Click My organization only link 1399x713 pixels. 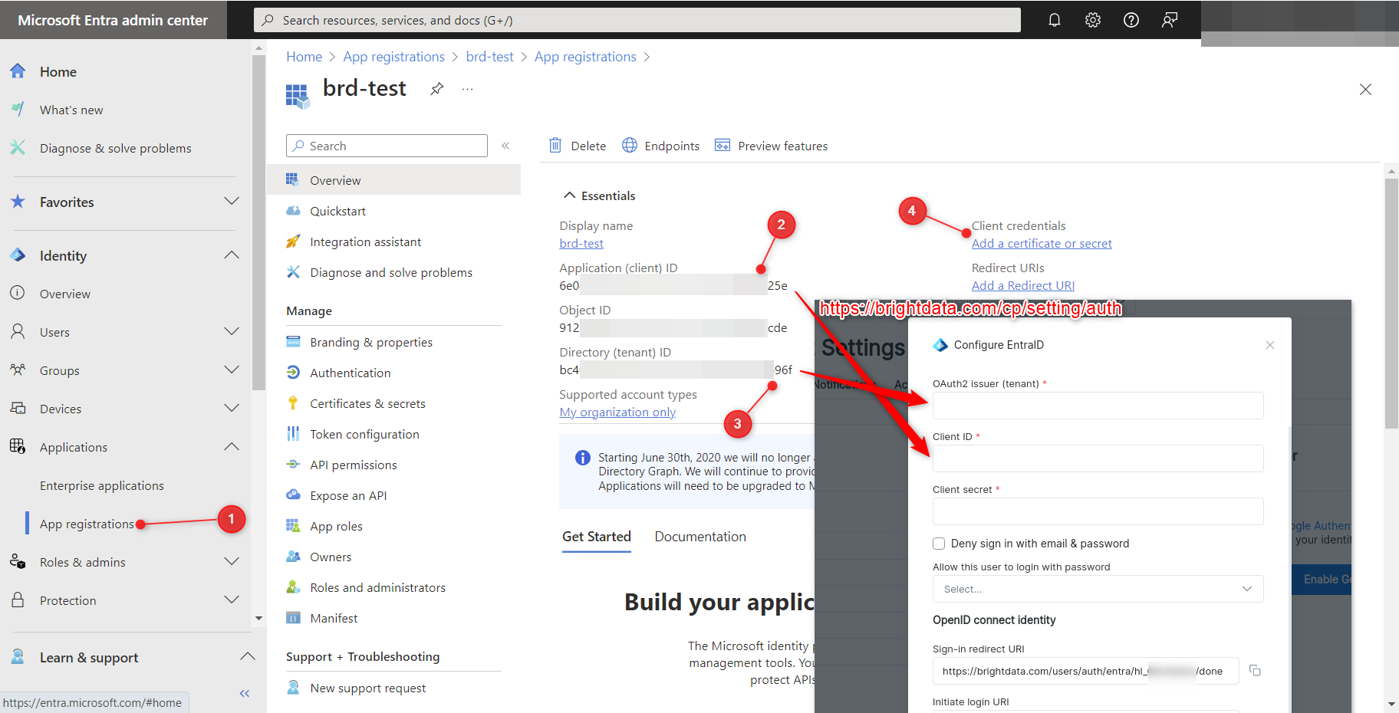click(x=617, y=412)
